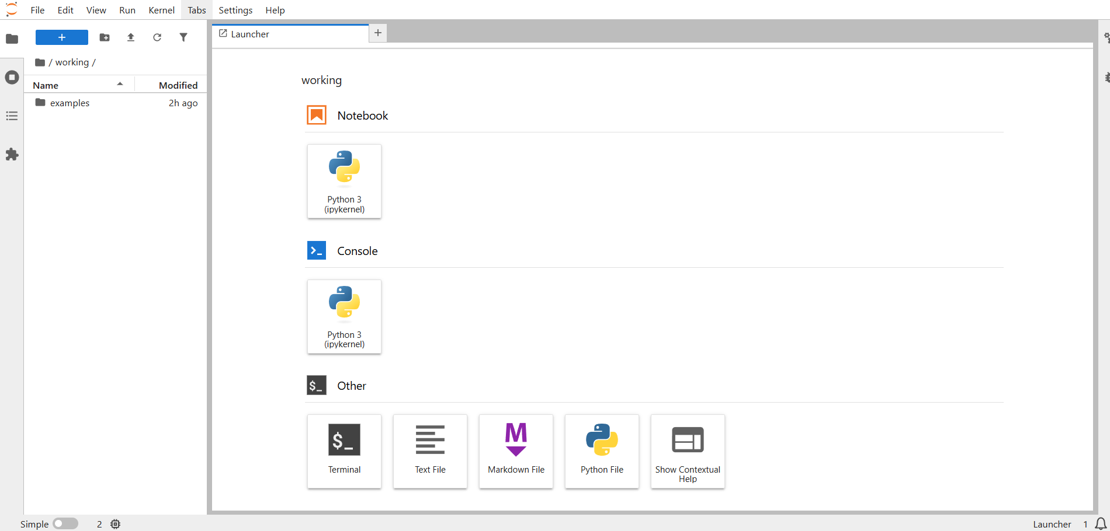Click the '2h ago' modified time
This screenshot has height=531, width=1110.
(x=183, y=103)
